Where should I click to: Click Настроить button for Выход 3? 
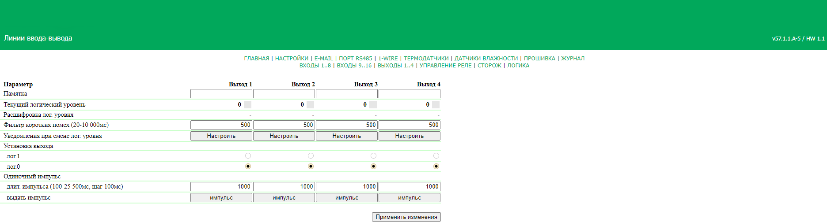[x=347, y=136]
